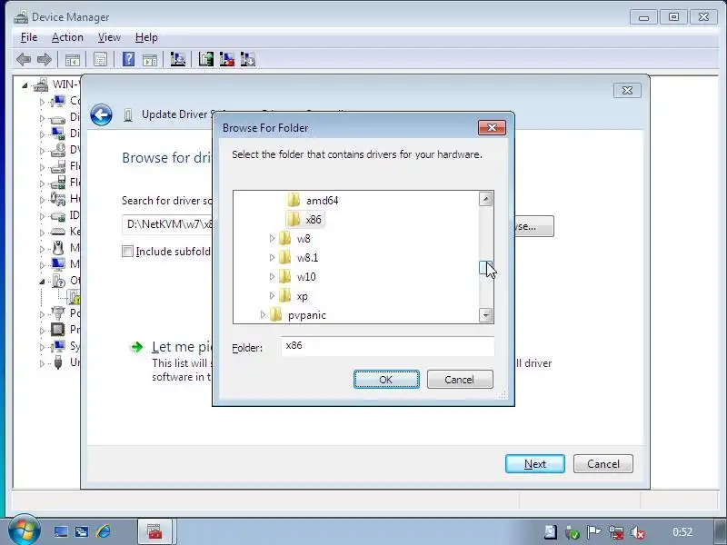Click the Disable device icon with down arrow
Viewport: 727px width, 545px height.
pos(248,59)
